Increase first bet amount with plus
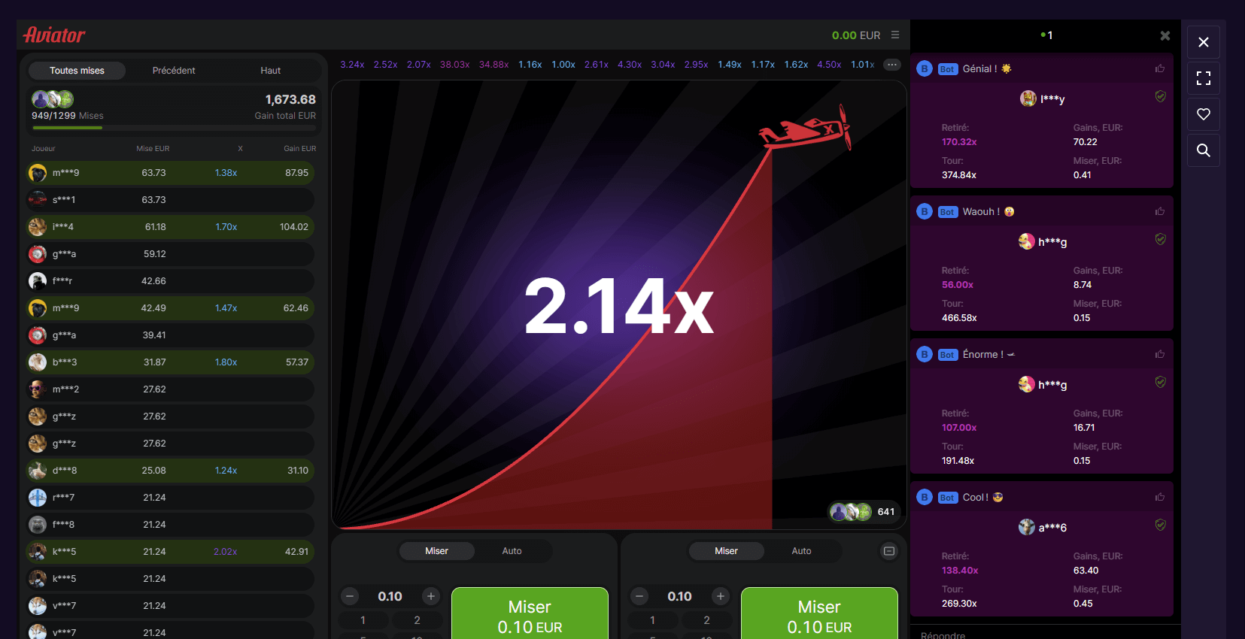 (431, 596)
